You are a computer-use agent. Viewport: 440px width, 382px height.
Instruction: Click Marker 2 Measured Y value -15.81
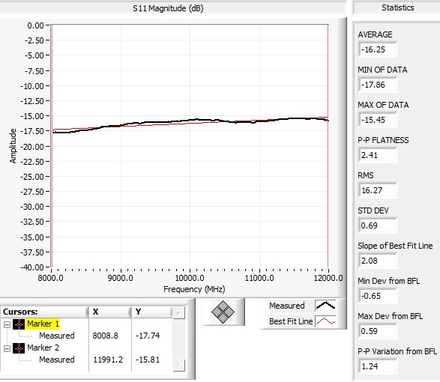pos(148,360)
